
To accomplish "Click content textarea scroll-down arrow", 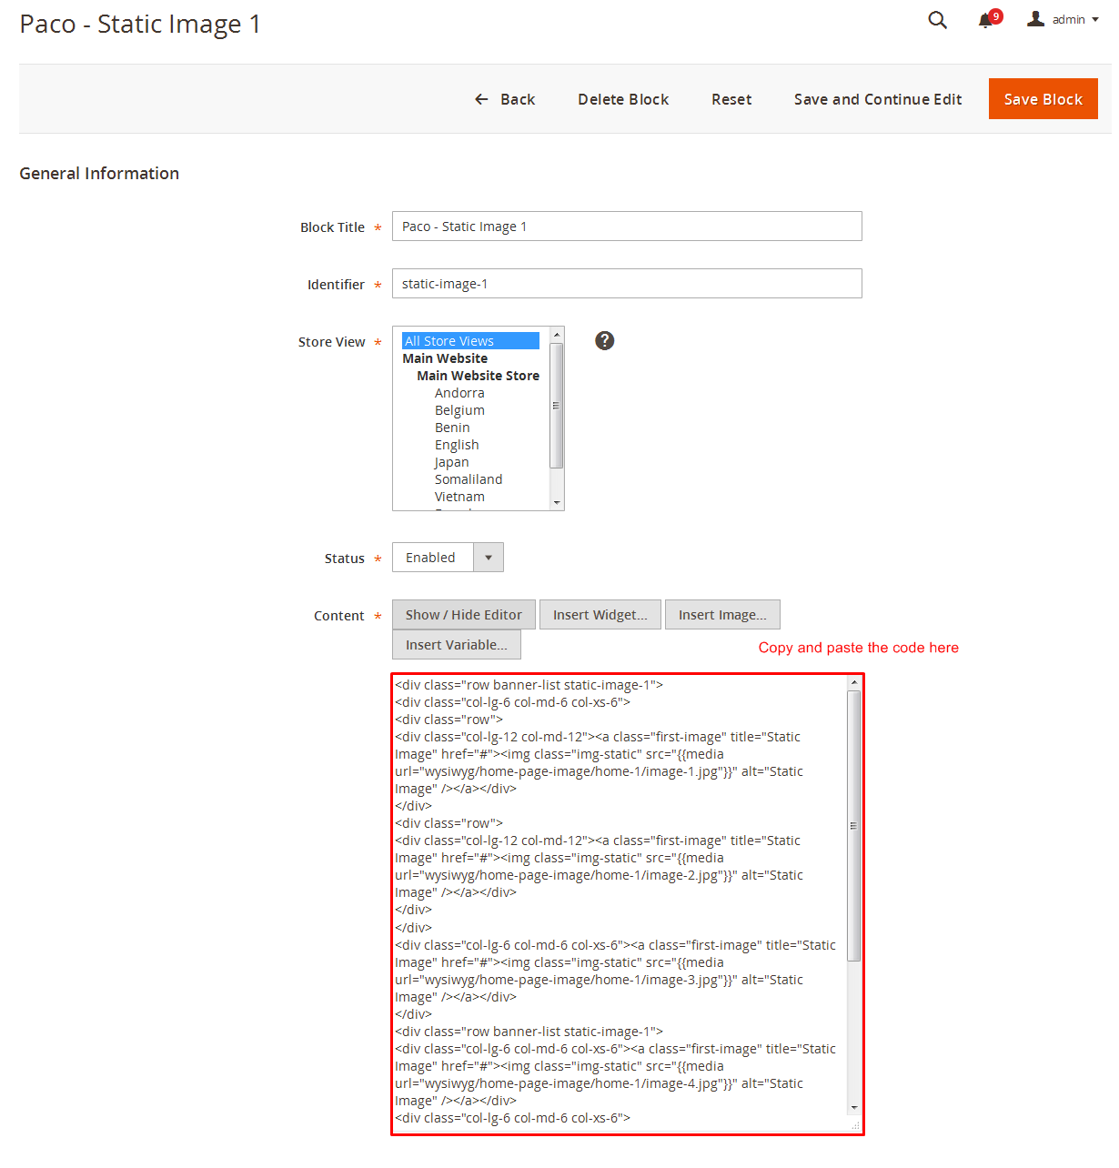I will 853,1107.
